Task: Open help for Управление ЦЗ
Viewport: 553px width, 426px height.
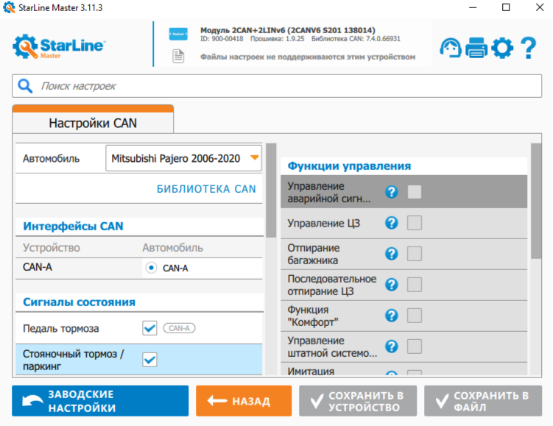Action: (392, 223)
